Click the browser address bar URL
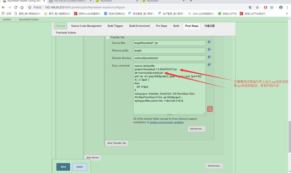The image size is (291, 173). click(85, 7)
